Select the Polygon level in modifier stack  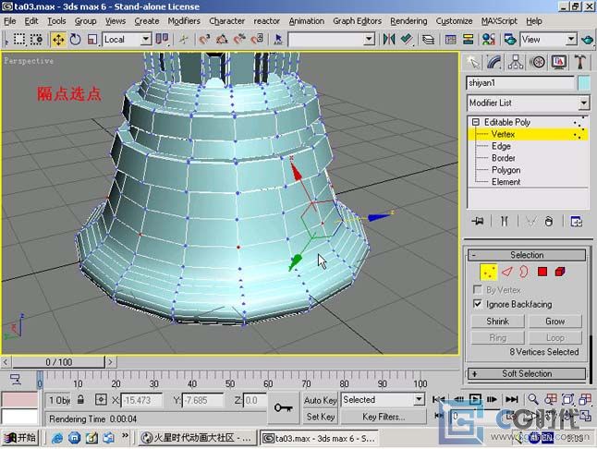point(506,170)
